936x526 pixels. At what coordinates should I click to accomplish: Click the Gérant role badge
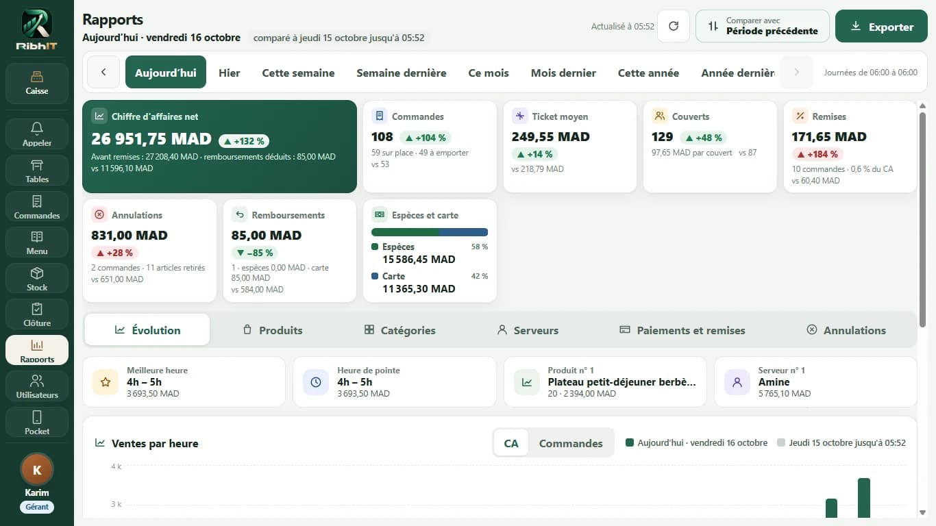pos(37,507)
